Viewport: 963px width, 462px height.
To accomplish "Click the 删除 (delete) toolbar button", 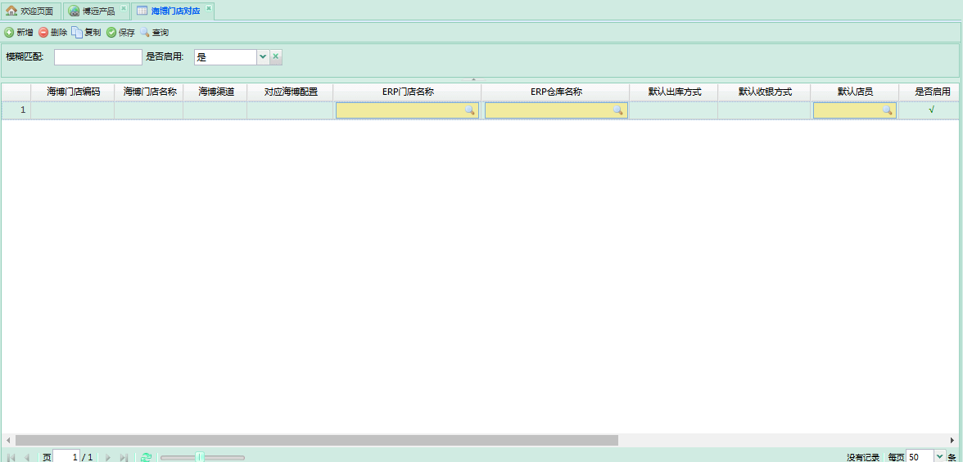I will (52, 33).
